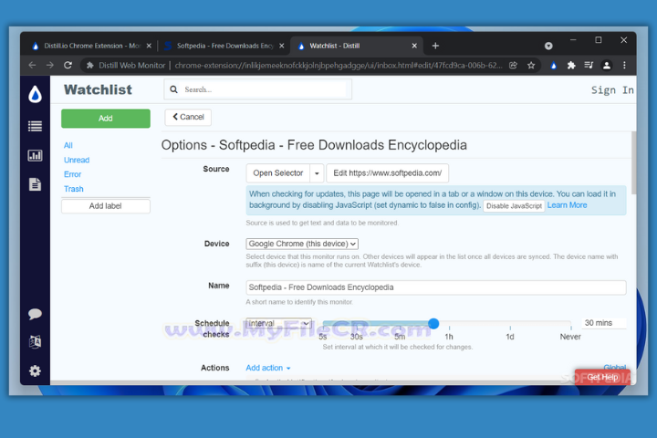Open the Device dropdown Google Chrome
657x438 pixels.
[x=302, y=244]
